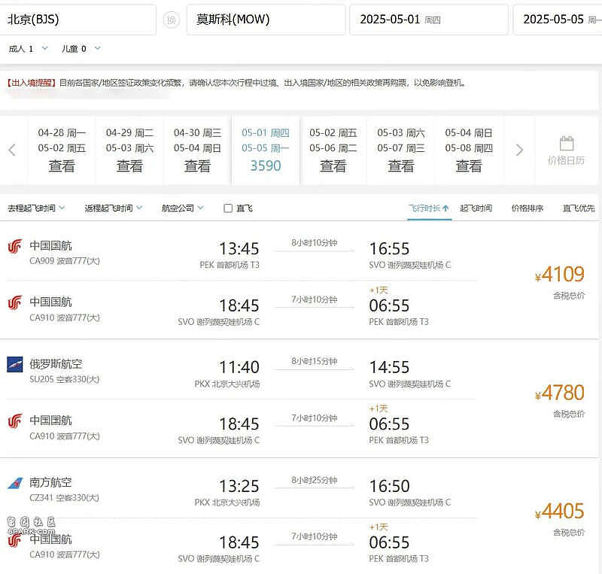Select date 05-01 with price 3590

266,150
